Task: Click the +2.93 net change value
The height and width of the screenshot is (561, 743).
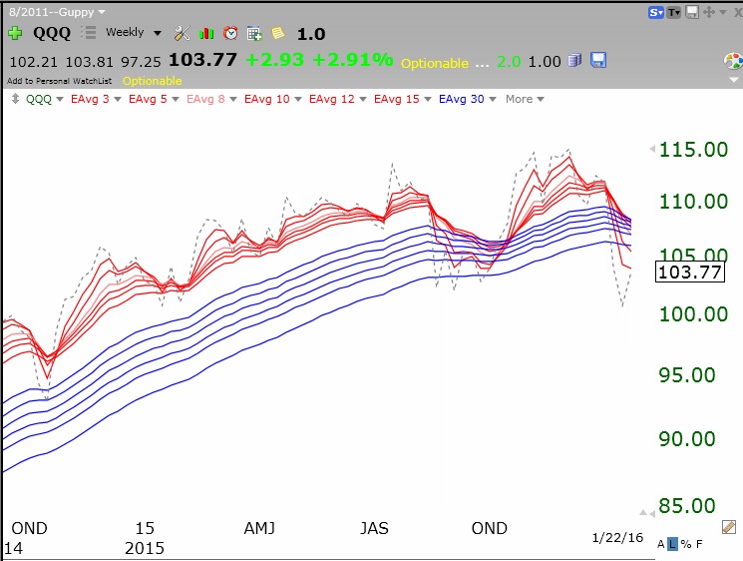Action: tap(275, 60)
